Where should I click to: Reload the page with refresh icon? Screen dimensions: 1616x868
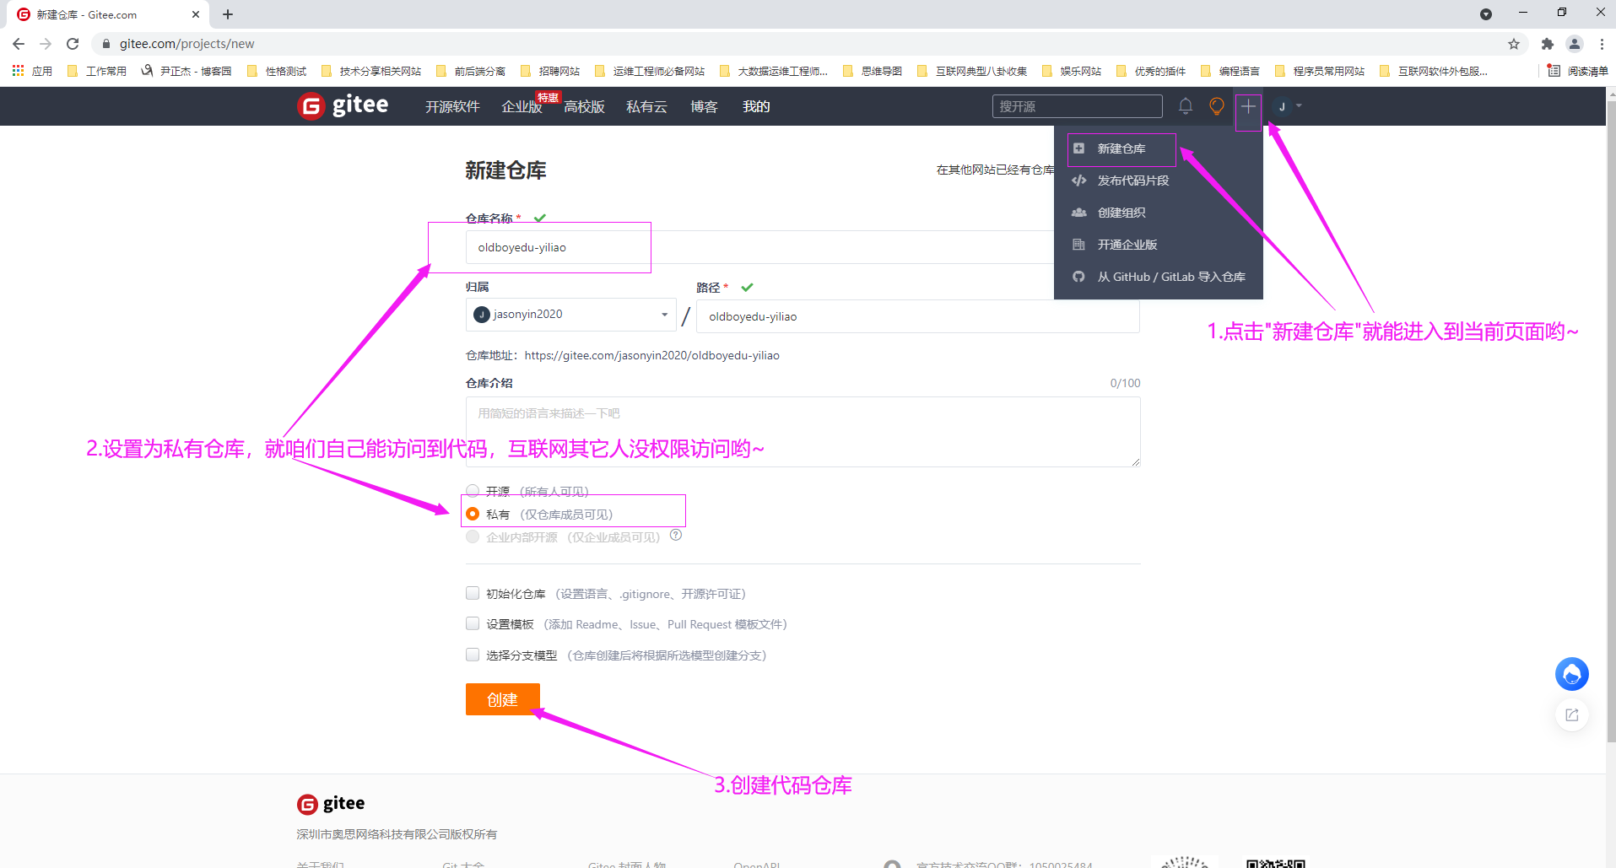pyautogui.click(x=73, y=44)
